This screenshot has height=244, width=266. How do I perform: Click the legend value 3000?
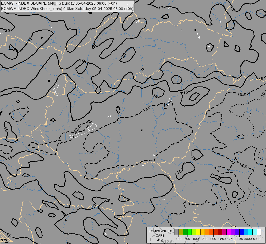pyautogui.click(x=248, y=239)
